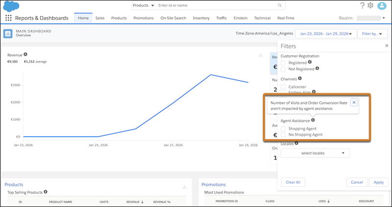The width and height of the screenshot is (392, 207).
Task: Open the Inventory tab
Action: [201, 18]
